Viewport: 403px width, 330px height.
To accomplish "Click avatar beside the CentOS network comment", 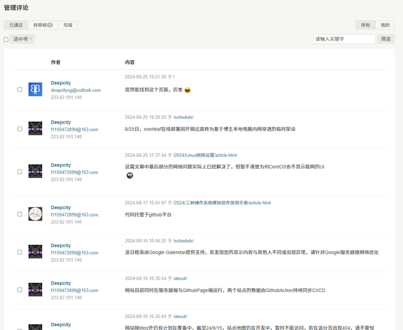I will [35, 171].
